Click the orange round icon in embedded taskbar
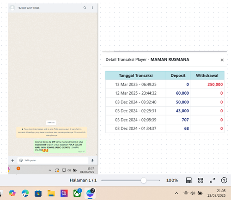This screenshot has width=231, height=200. click(x=18, y=169)
